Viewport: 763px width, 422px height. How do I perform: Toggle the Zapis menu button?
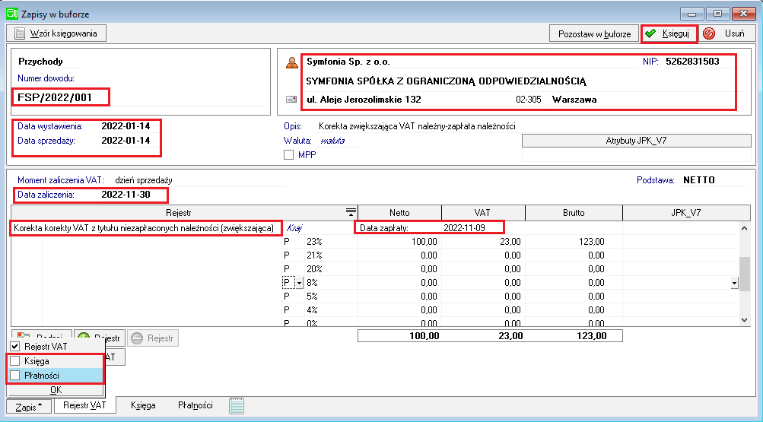29,407
